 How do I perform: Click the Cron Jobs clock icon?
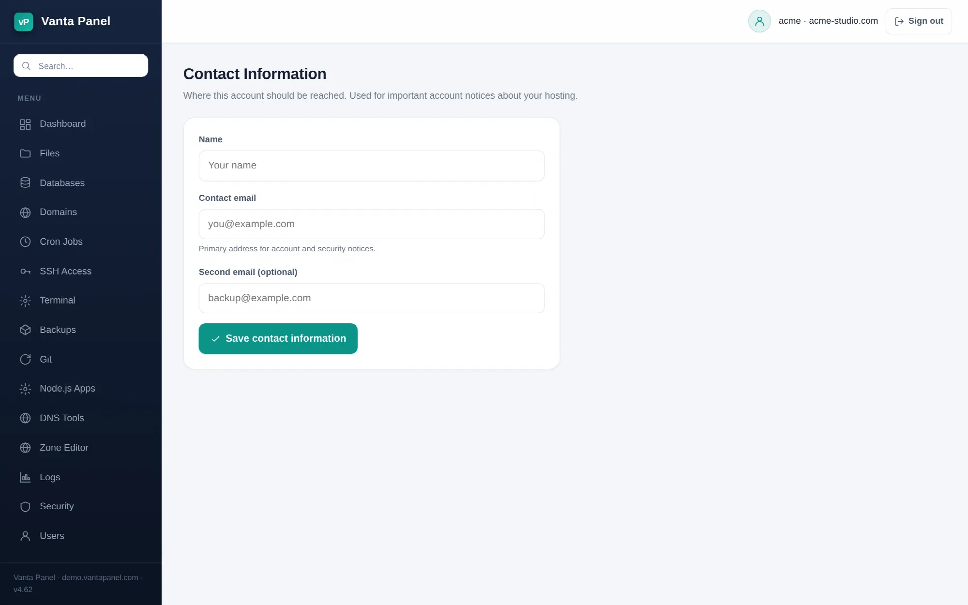click(x=25, y=242)
